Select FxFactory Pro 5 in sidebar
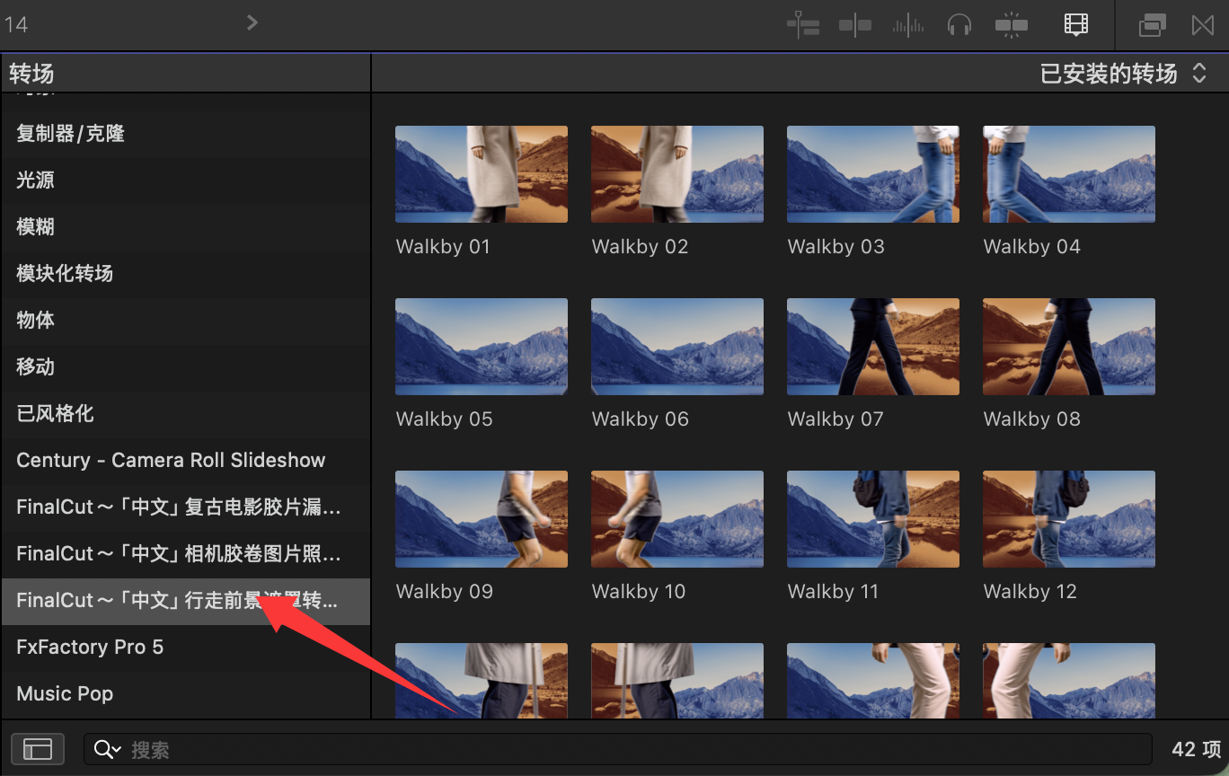Image resolution: width=1229 pixels, height=776 pixels. click(x=90, y=647)
